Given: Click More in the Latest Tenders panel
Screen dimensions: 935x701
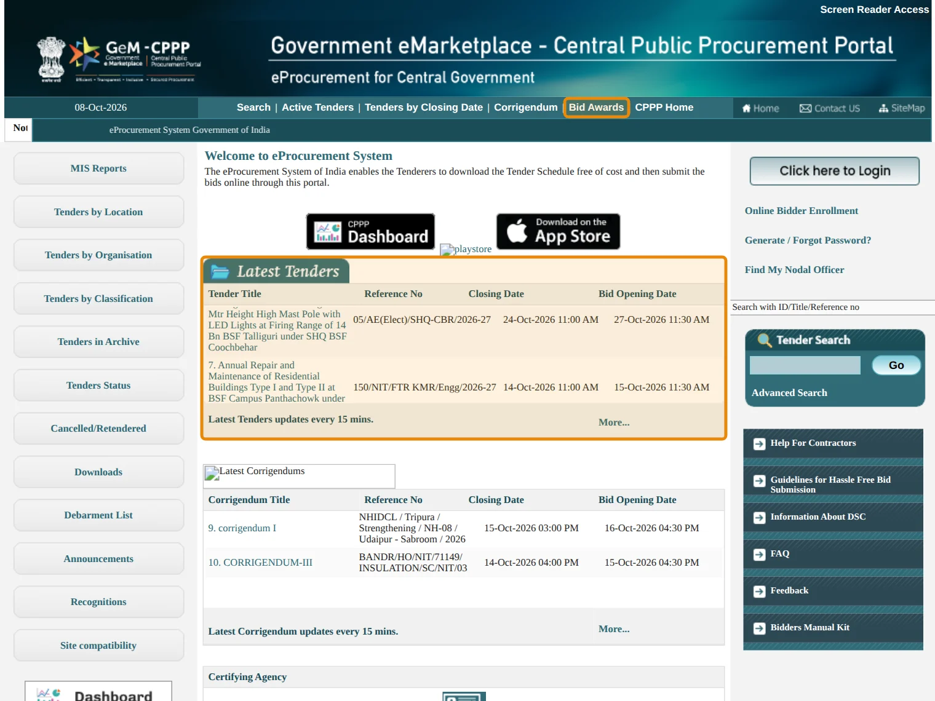Looking at the screenshot, I should [614, 422].
